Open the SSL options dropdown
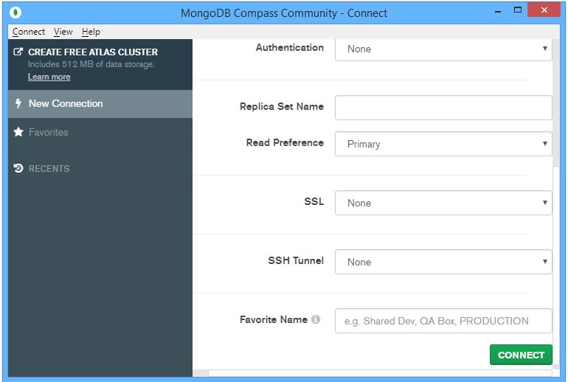 click(x=443, y=203)
